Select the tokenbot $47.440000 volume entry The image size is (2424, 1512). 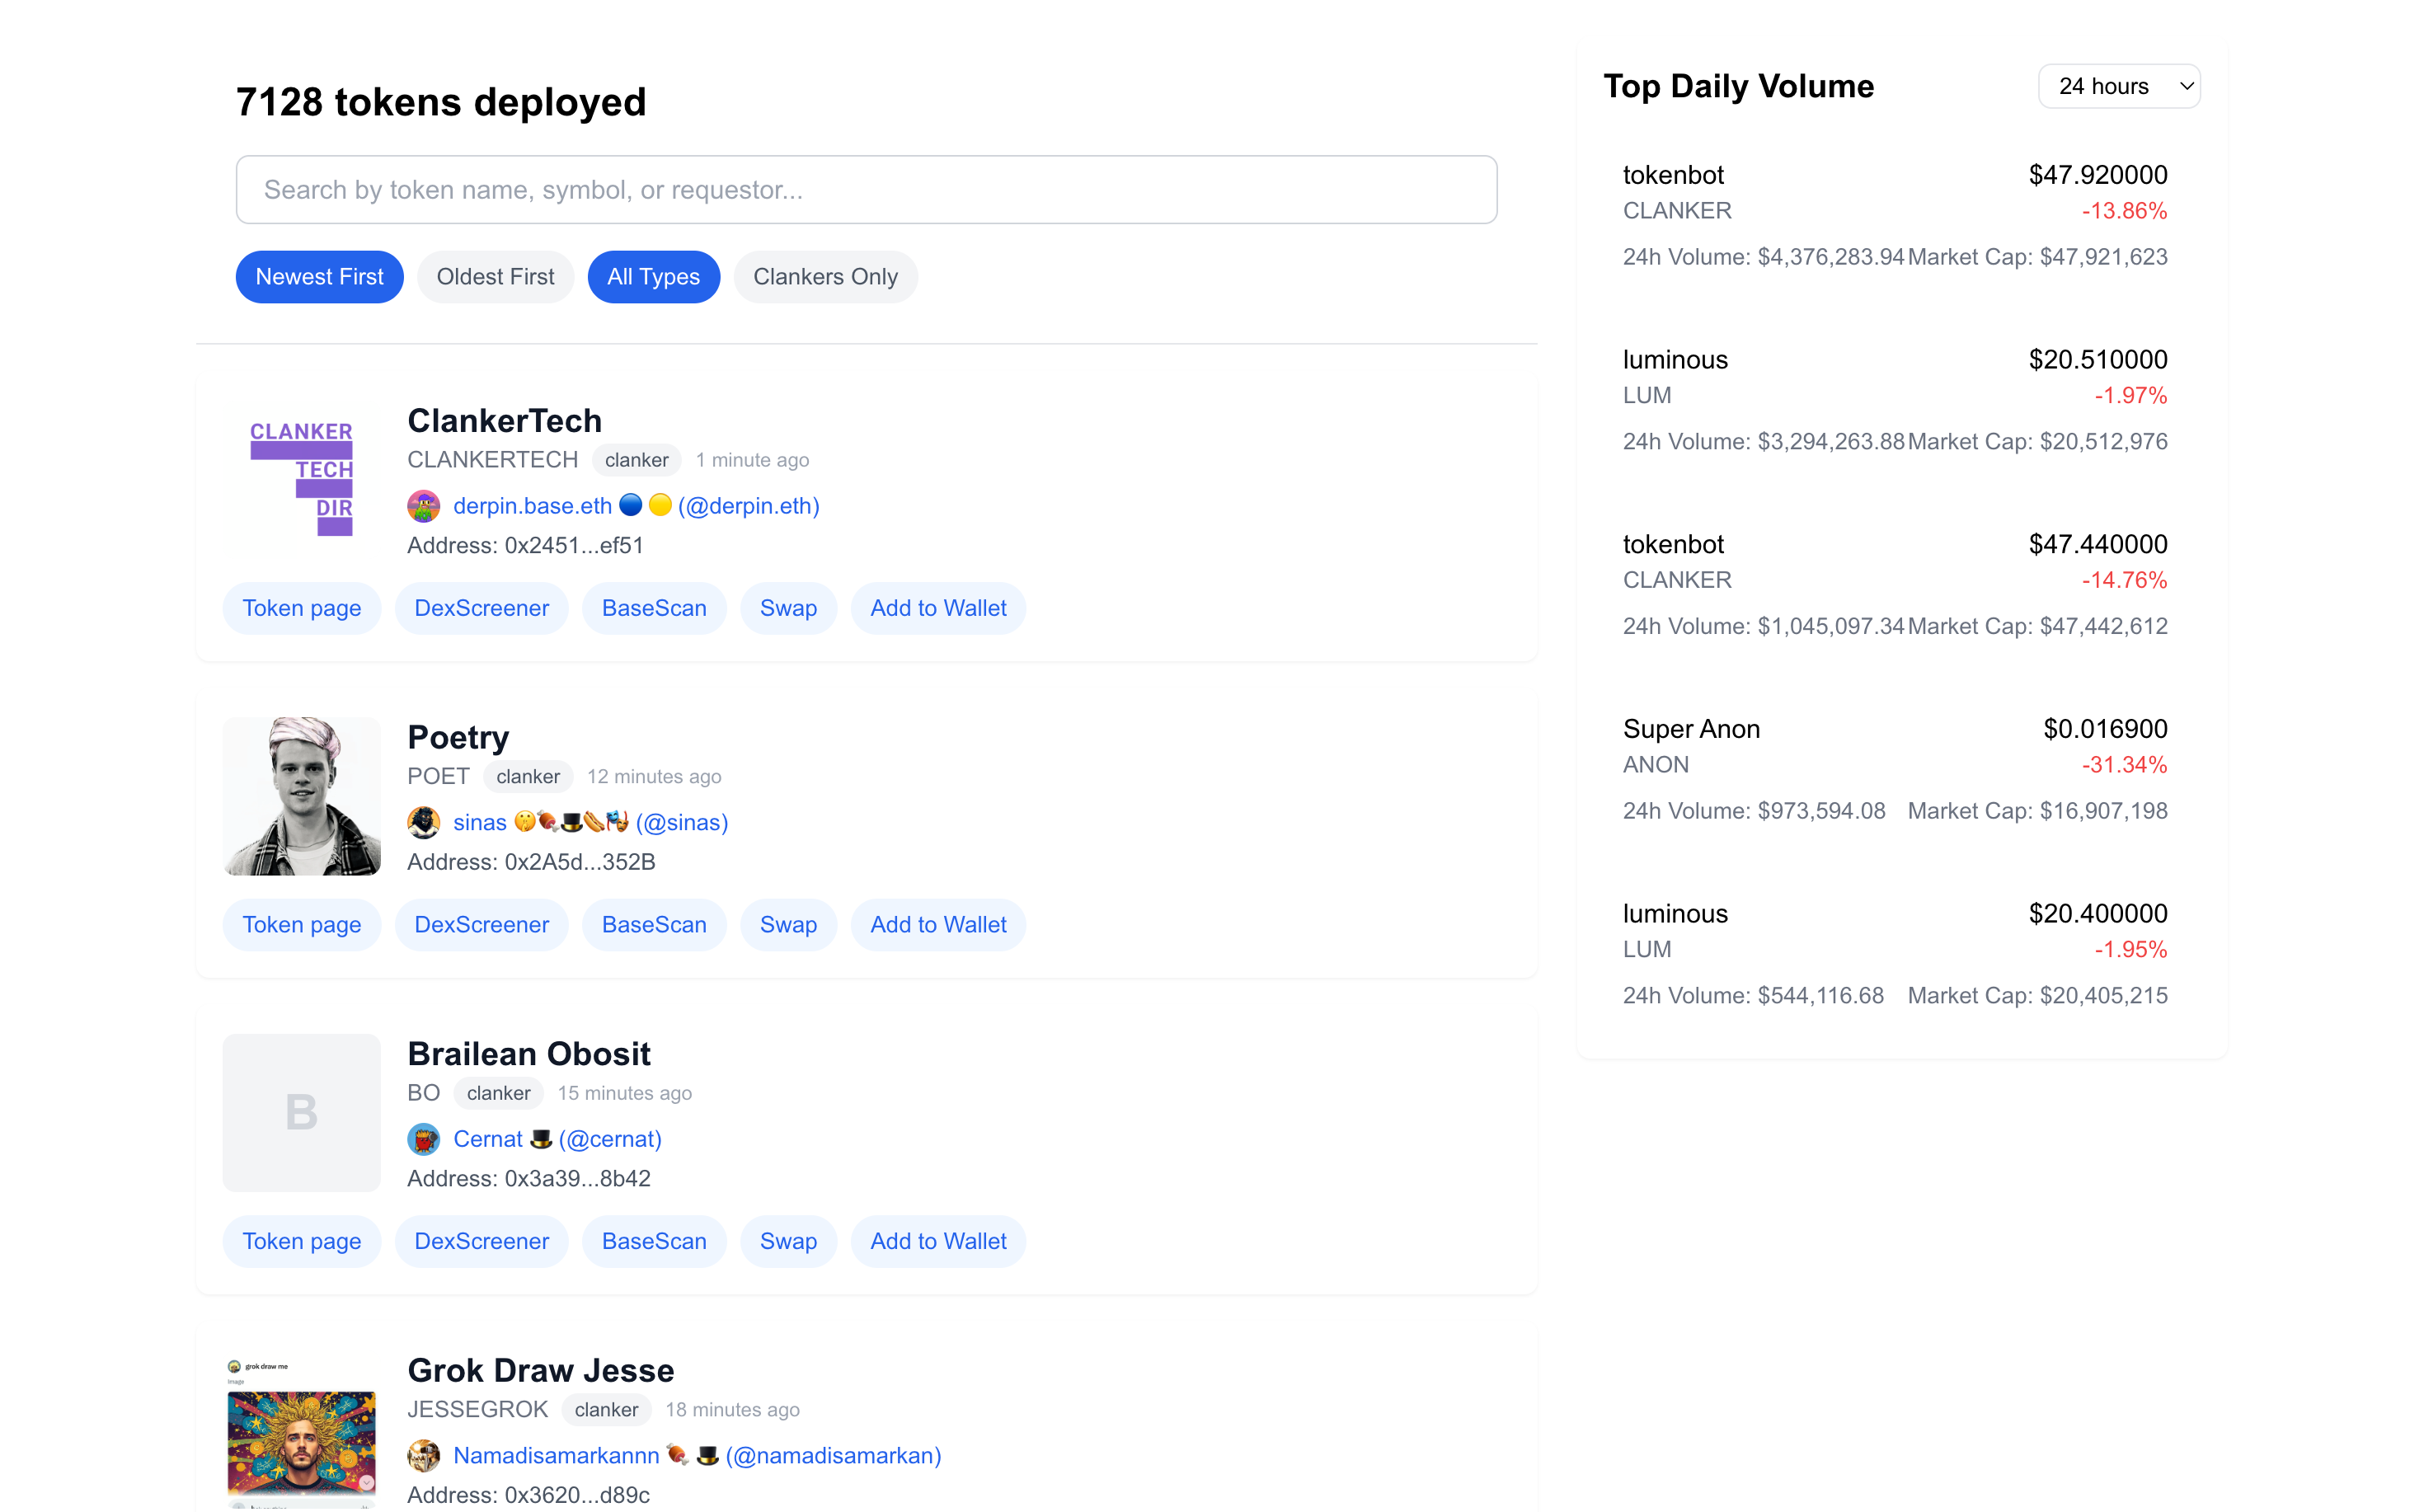1894,584
